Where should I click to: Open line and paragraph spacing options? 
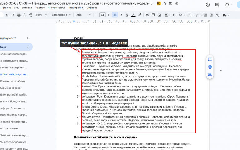click(x=174, y=15)
